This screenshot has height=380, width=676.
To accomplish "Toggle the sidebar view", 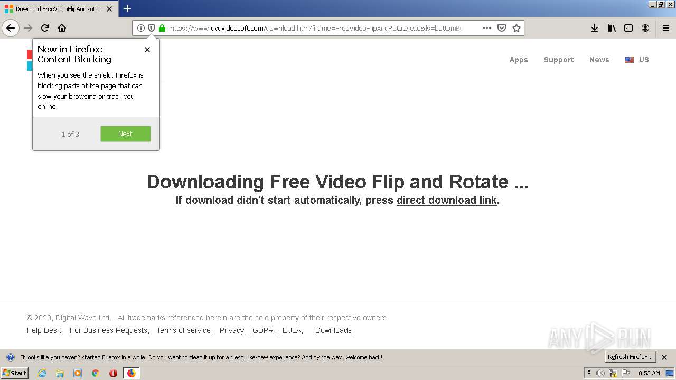I will [x=628, y=28].
